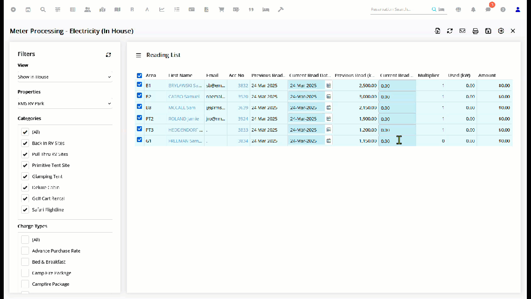Open the notifications bell
This screenshot has height=299, width=531.
[473, 10]
